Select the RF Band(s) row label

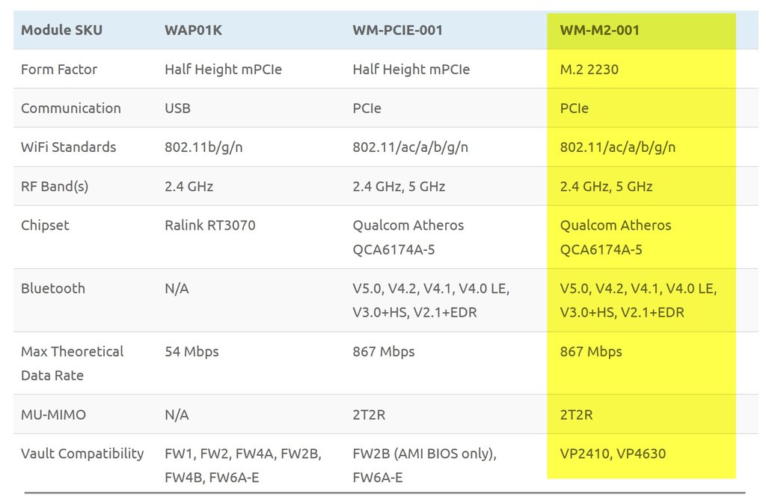click(x=54, y=186)
